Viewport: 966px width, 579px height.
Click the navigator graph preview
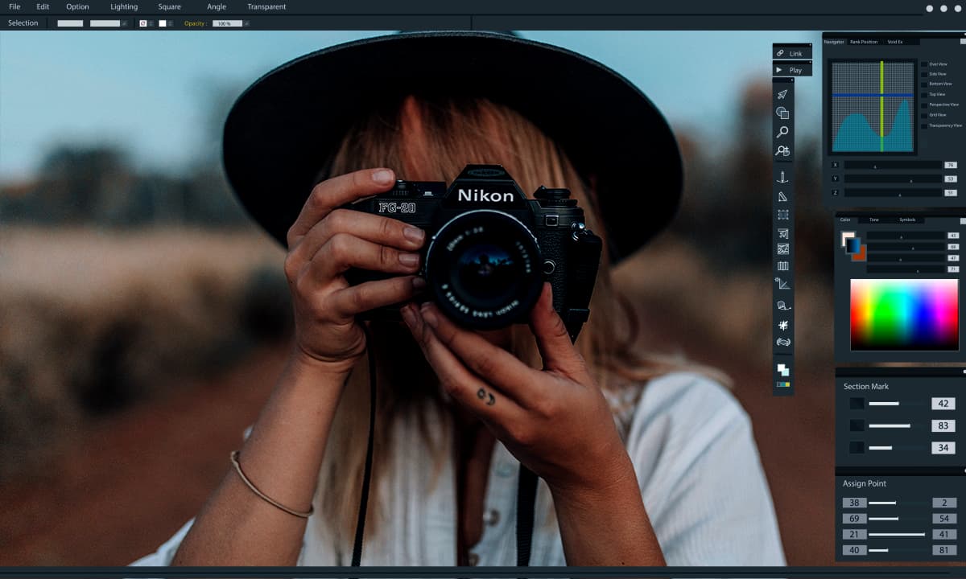[x=873, y=106]
